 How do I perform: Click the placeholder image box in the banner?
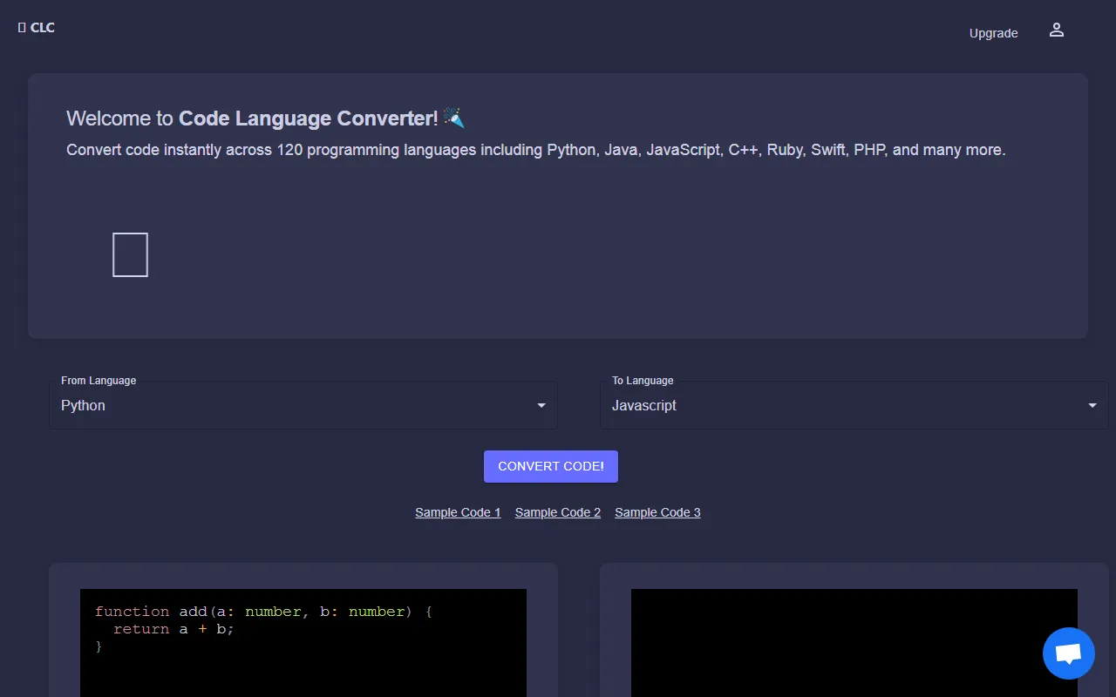pyautogui.click(x=130, y=254)
